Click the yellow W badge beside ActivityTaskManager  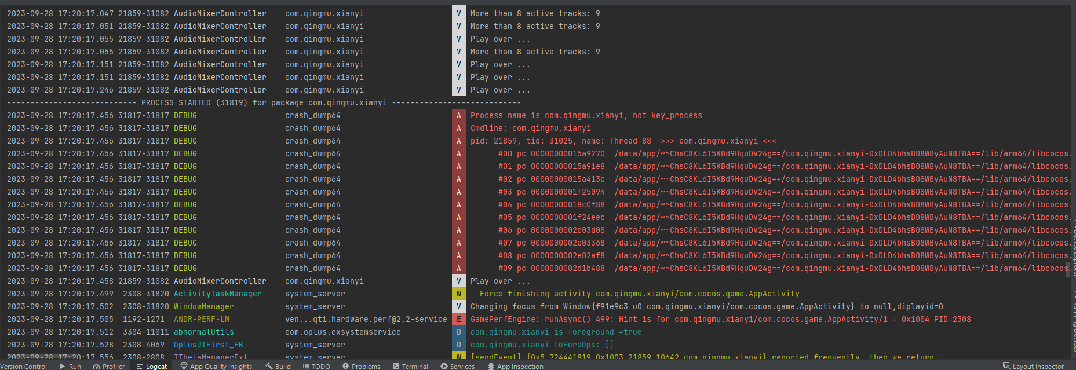tap(458, 294)
